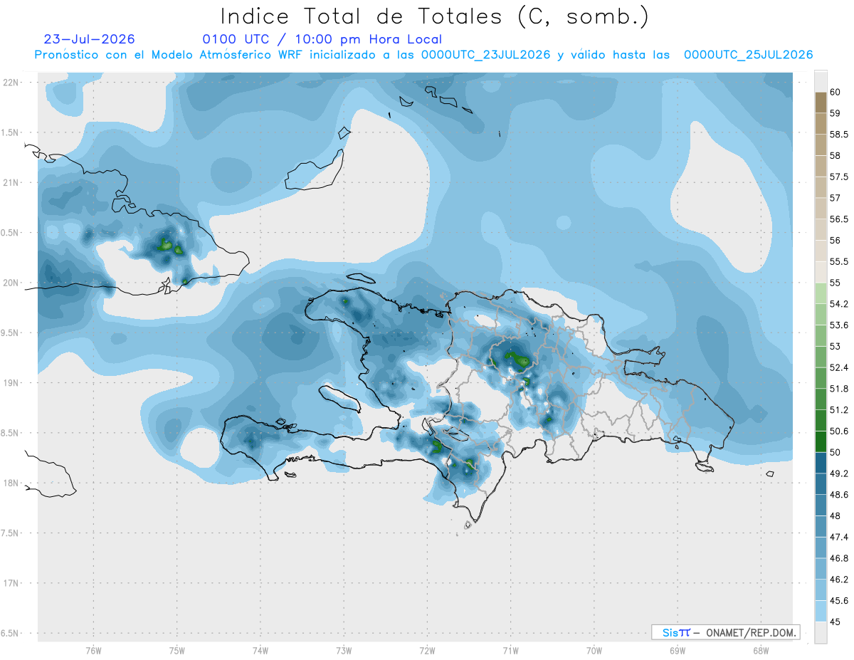Click the '53.6' value on the color scale
Screen dimensions: 854x660
tap(838, 325)
